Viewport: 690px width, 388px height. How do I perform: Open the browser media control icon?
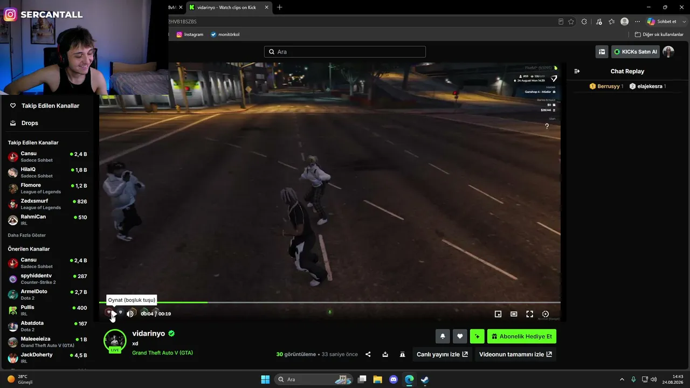(x=599, y=22)
